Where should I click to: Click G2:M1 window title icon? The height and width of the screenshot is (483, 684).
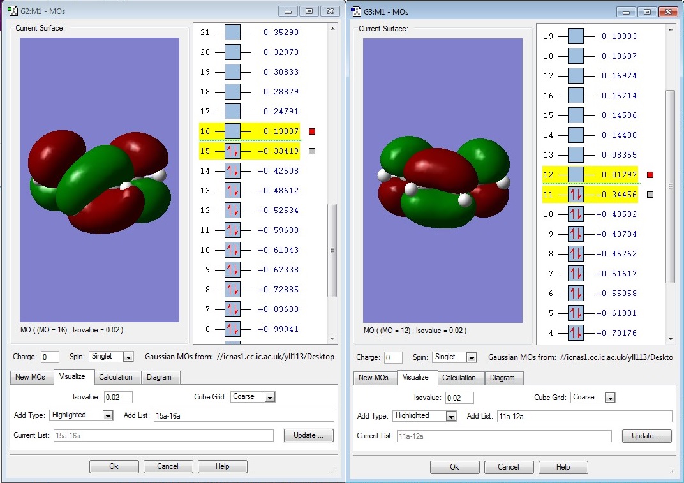click(x=13, y=11)
